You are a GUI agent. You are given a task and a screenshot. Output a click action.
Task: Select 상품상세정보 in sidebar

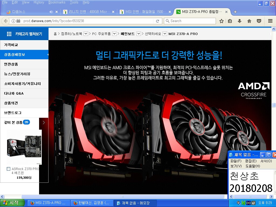coord(24,54)
